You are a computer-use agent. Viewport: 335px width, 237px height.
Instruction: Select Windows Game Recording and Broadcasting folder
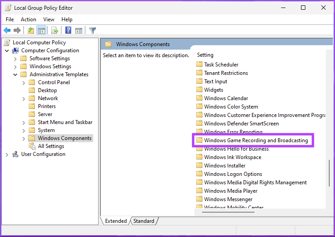255,140
